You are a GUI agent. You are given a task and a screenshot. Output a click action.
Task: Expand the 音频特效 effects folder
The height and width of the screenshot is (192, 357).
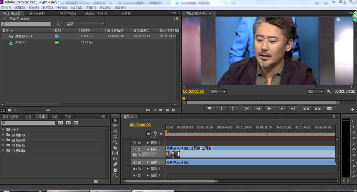pos(3,135)
